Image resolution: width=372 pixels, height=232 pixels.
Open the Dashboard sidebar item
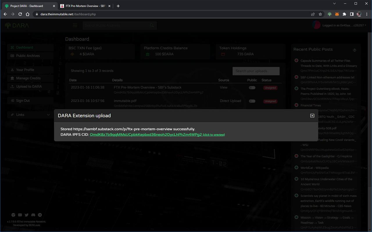click(30, 47)
